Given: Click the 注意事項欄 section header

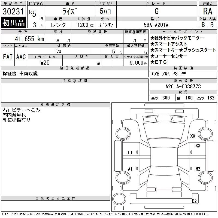Looking at the screenshot, I should (x=75, y=81).
